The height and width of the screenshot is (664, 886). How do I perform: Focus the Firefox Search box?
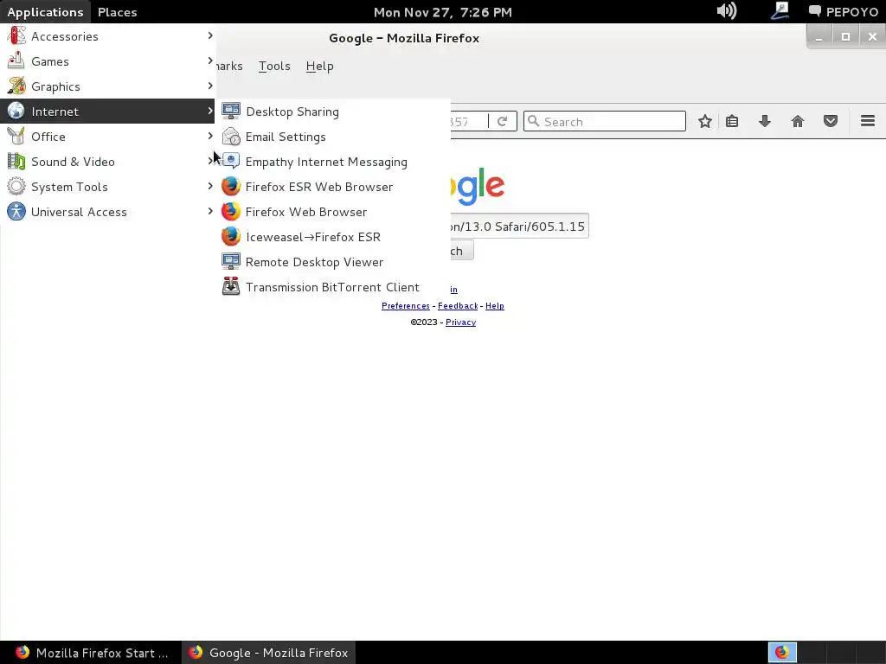click(x=605, y=121)
